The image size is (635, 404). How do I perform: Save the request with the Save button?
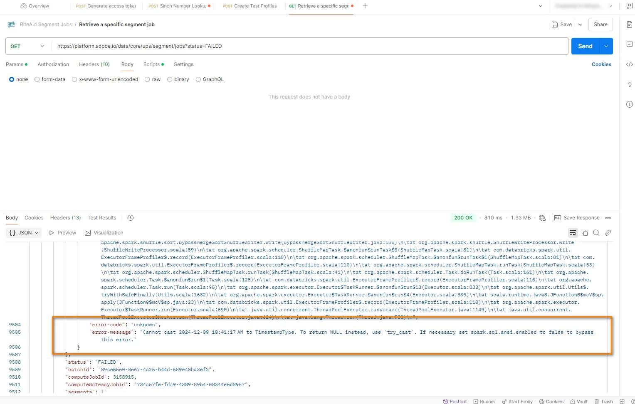point(562,25)
